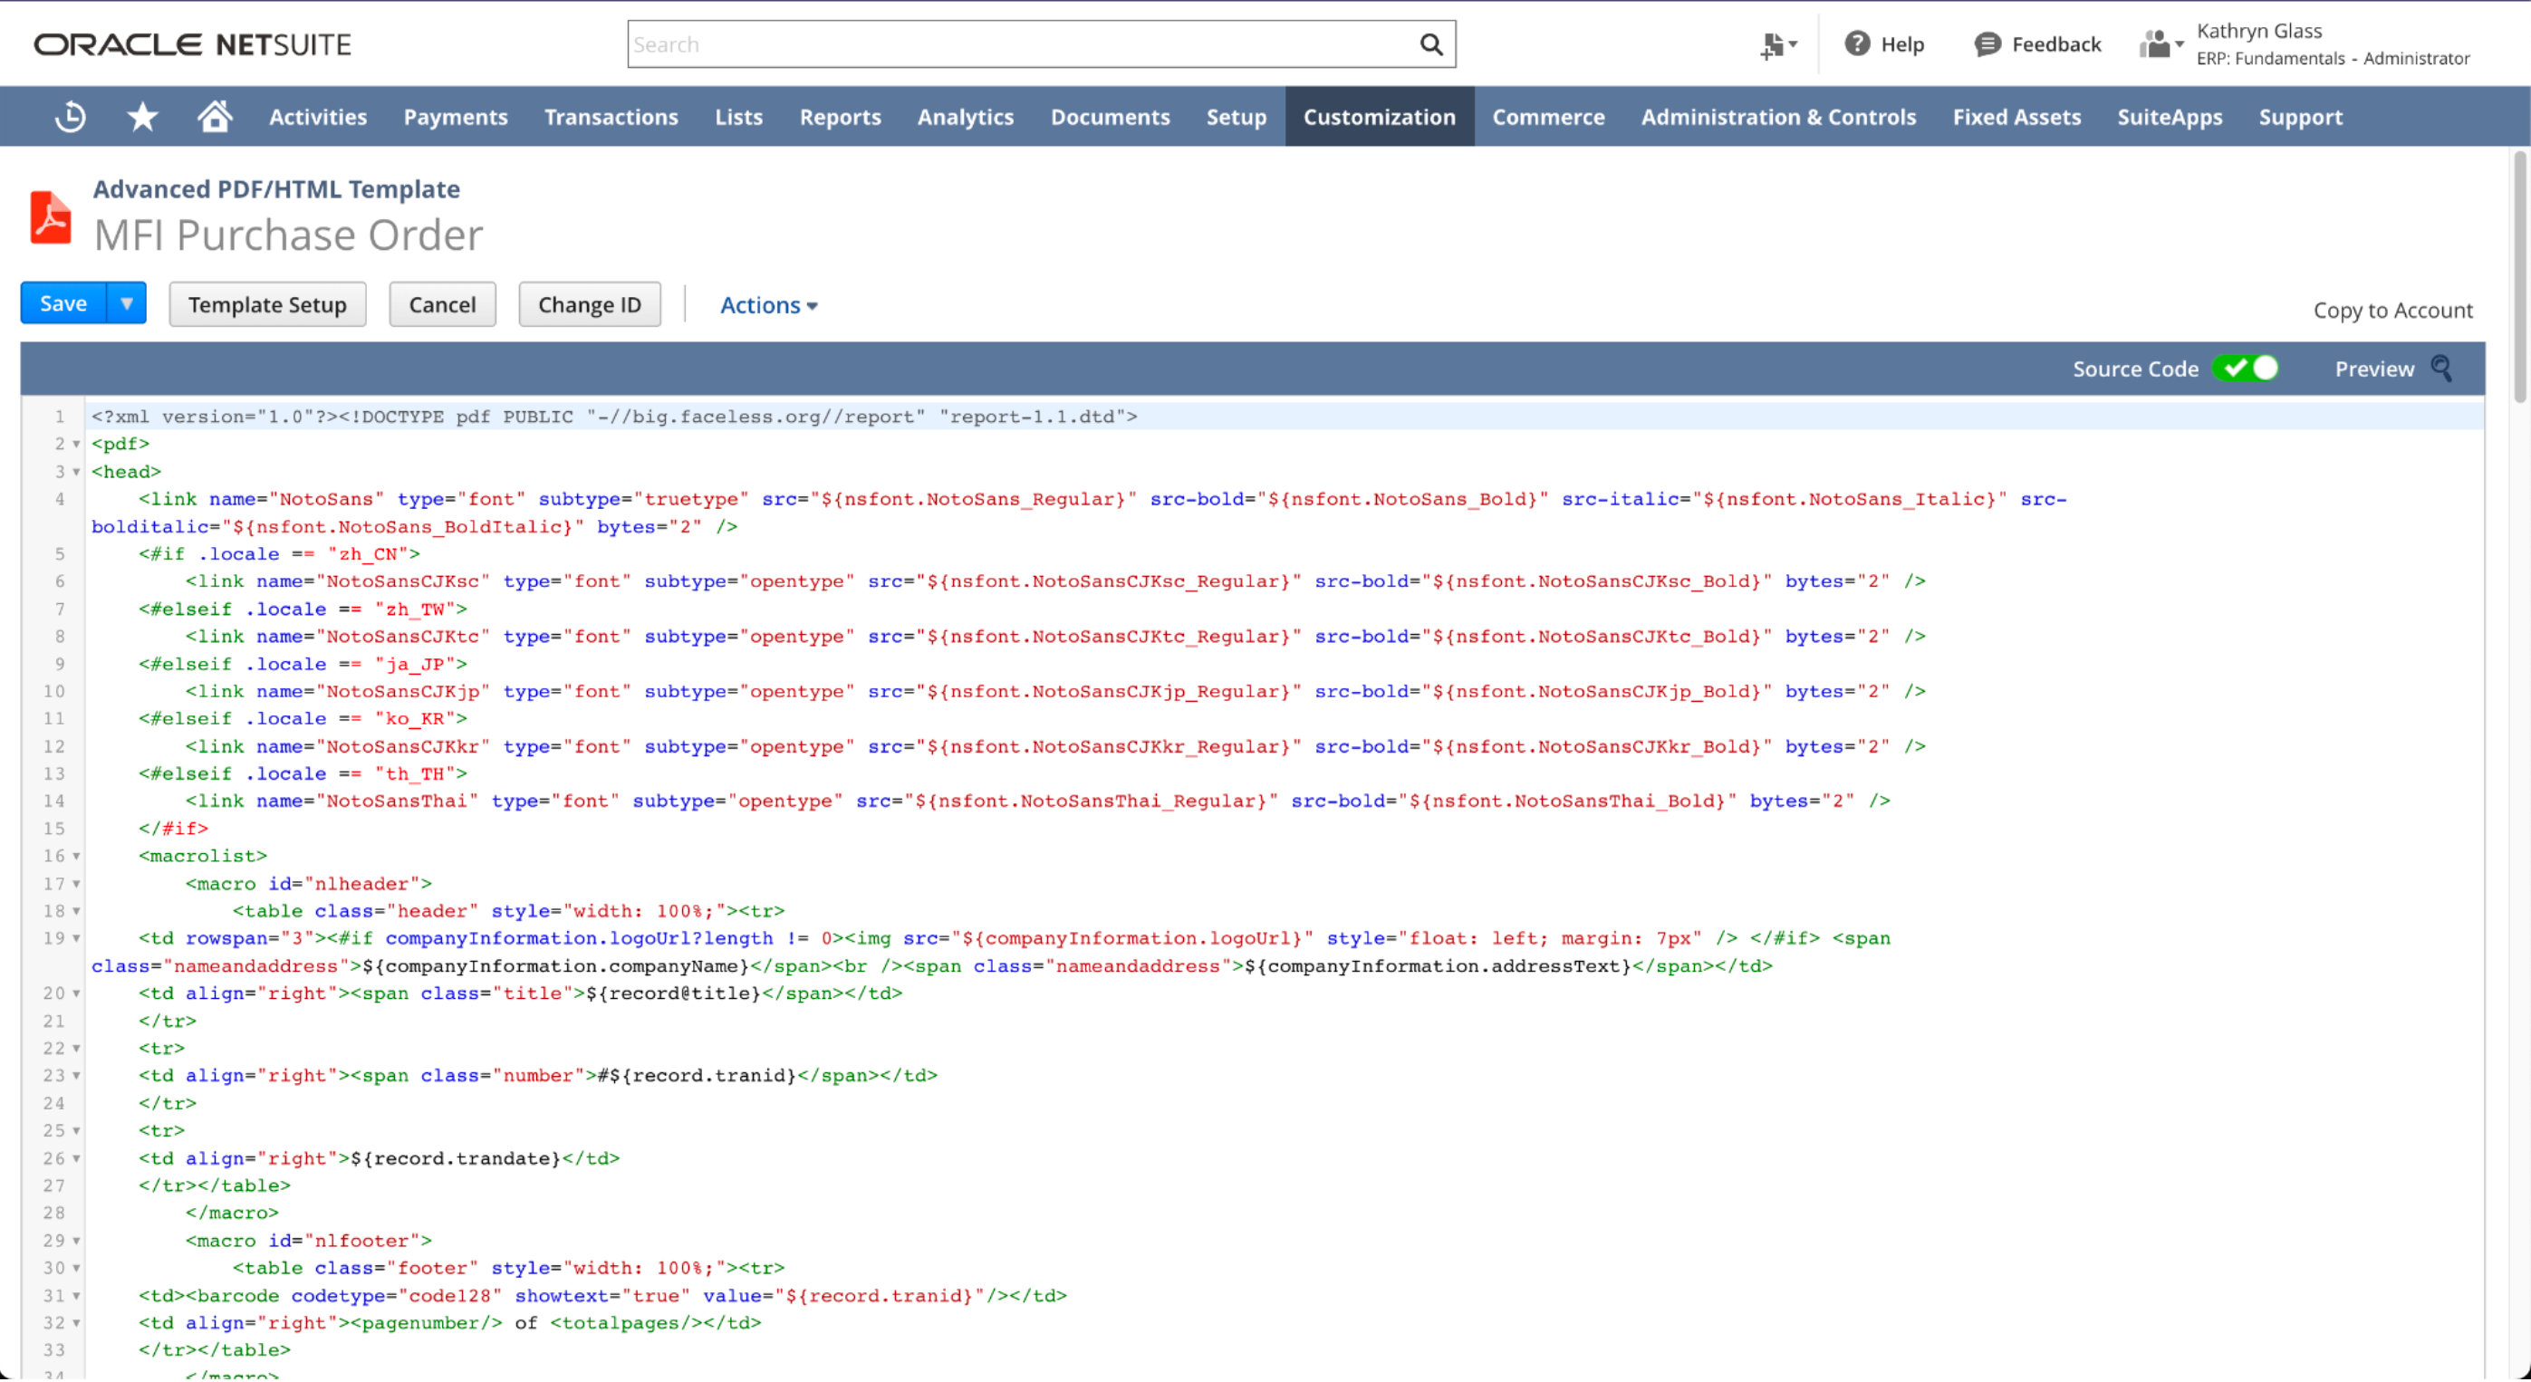The height and width of the screenshot is (1382, 2531).
Task: Collapse the fold arrow on line 26
Action: point(77,1159)
